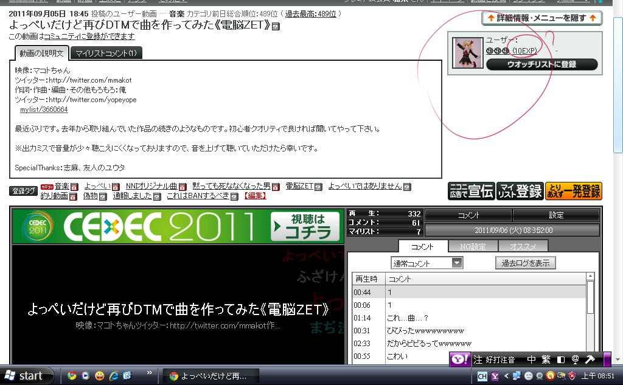The width and height of the screenshot is (623, 385).
Task: Open network connection tray icon
Action: 517,375
